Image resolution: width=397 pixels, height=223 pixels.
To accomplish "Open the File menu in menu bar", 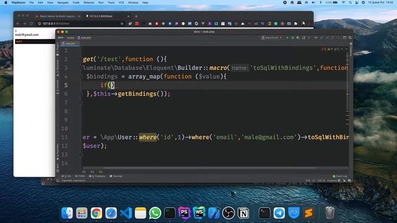I will (x=32, y=2).
